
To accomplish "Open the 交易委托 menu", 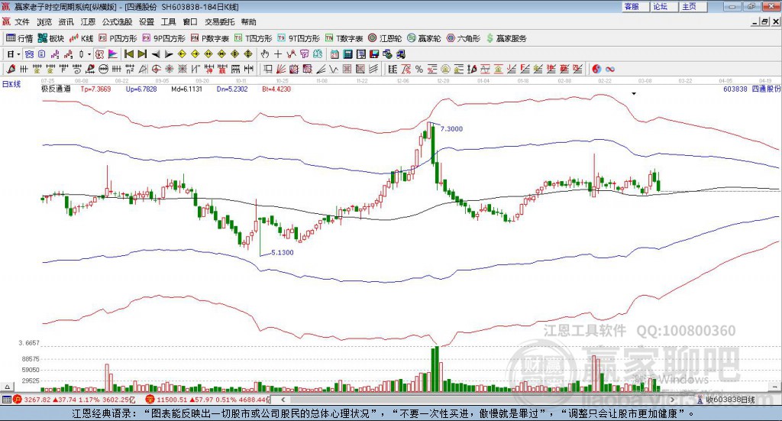I will point(219,22).
